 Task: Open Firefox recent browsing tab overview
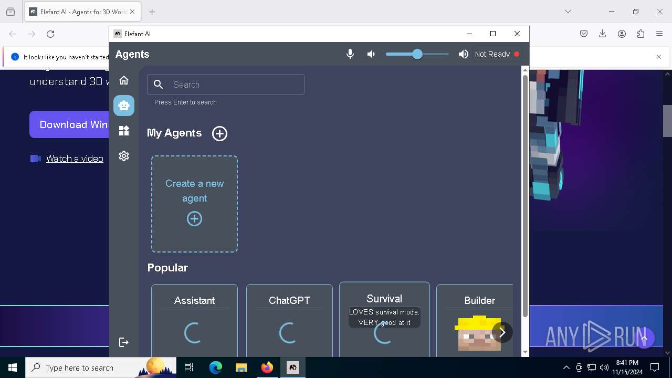click(x=10, y=12)
